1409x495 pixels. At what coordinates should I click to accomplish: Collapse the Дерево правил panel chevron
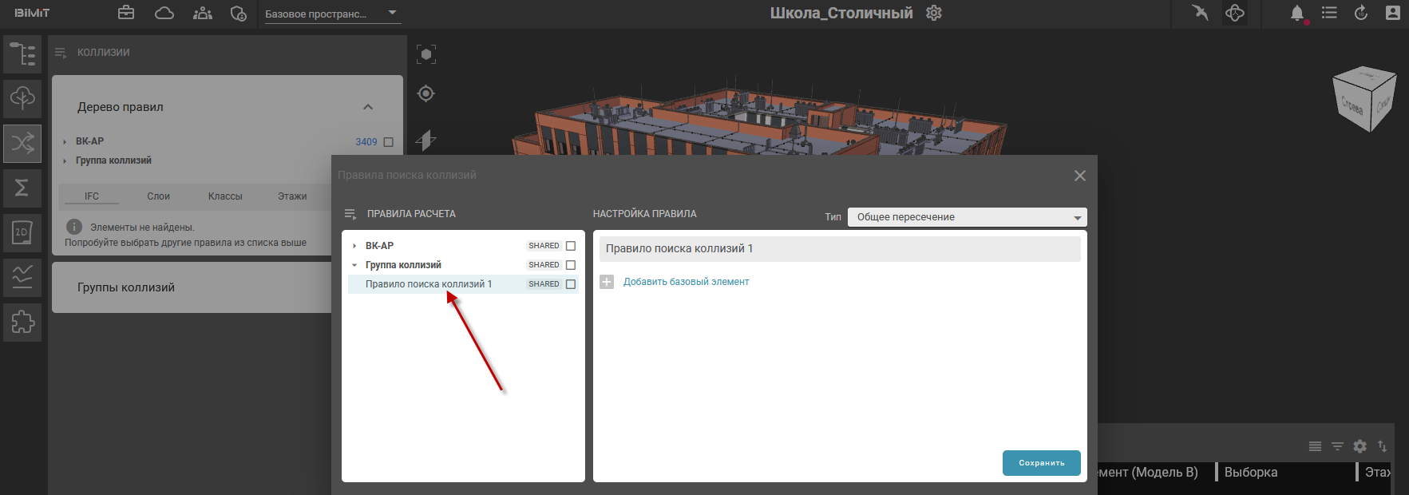pyautogui.click(x=368, y=107)
